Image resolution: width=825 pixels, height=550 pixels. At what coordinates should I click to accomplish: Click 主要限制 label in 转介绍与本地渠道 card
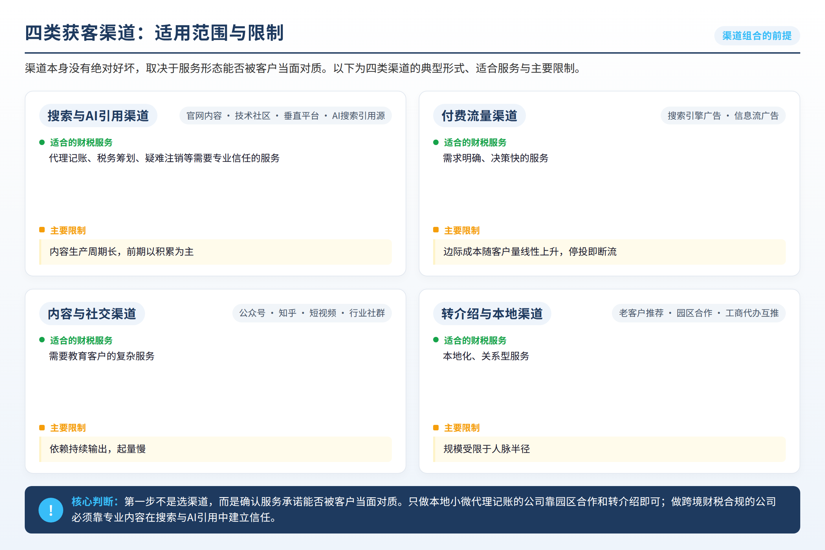[462, 428]
